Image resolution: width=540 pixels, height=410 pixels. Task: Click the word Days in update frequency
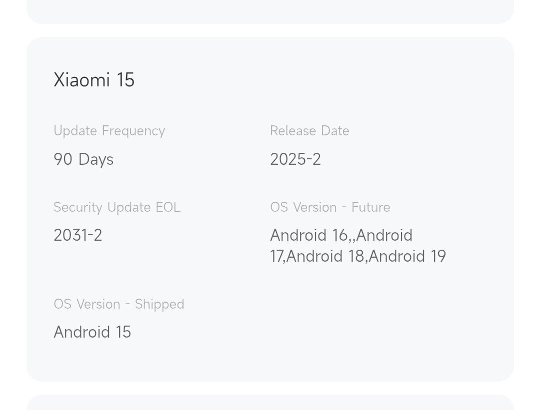point(96,159)
